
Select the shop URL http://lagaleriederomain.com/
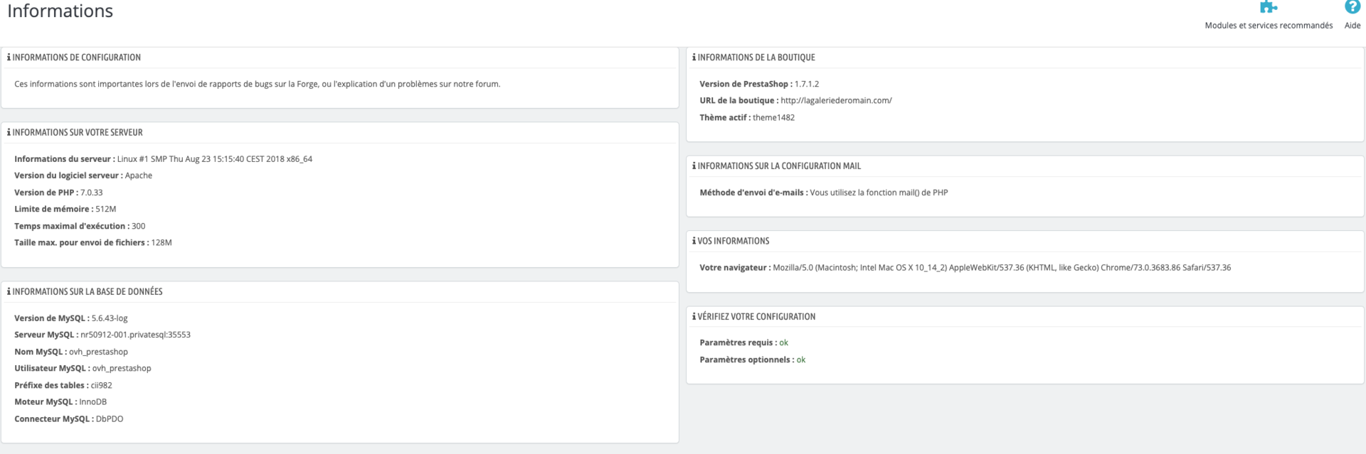pyautogui.click(x=836, y=101)
